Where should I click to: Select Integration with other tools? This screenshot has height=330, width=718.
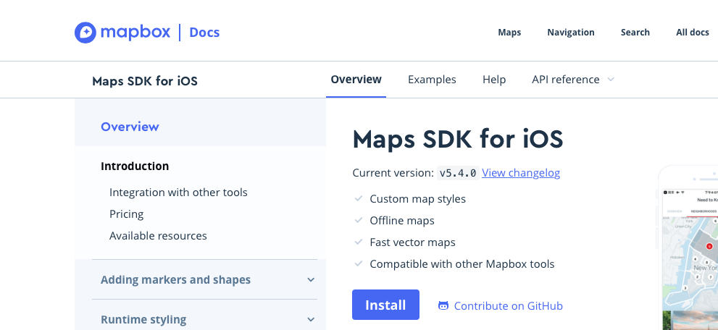tap(178, 192)
